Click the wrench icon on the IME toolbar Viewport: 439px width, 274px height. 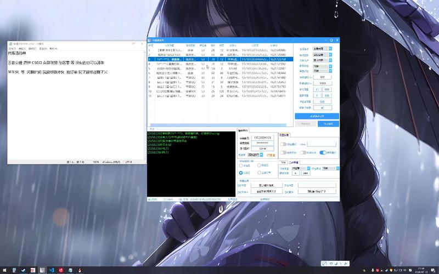pos(346,264)
